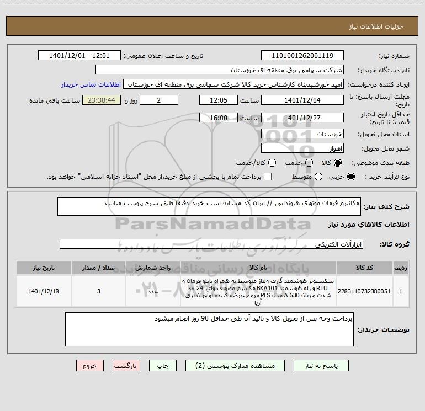Click the نام کالا column header
The image size is (425, 411).
coord(258,268)
